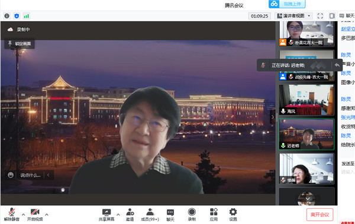The width and height of the screenshot is (355, 224).
Task: Select the 迟老师 participant thumbnail
Action: pos(306,134)
